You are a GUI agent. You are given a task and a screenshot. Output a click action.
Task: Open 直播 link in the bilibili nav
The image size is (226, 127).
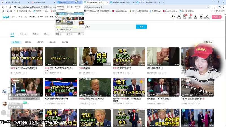tap(26, 17)
